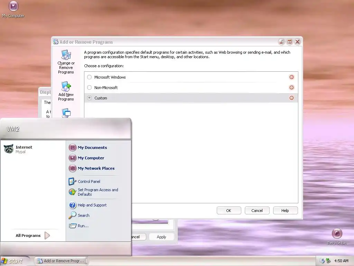Expand All Programs arrow
This screenshot has height=266, width=354.
(x=47, y=236)
